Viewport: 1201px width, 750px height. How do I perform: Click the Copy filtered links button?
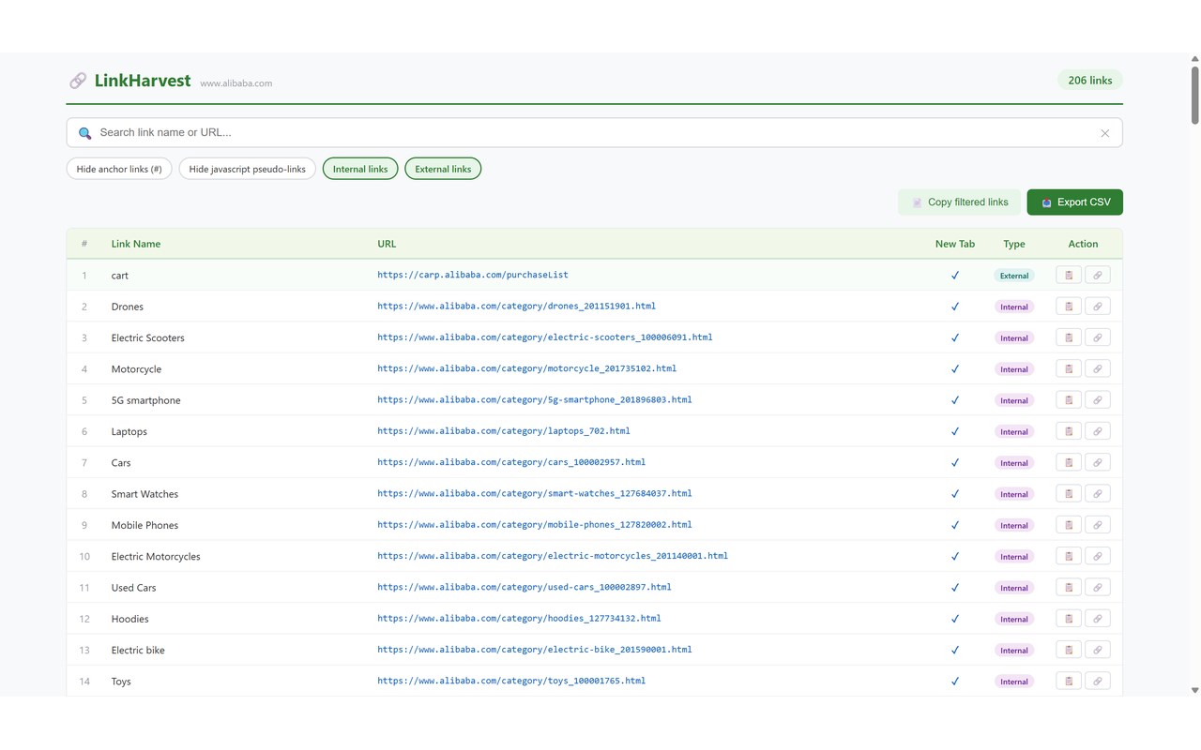point(959,202)
